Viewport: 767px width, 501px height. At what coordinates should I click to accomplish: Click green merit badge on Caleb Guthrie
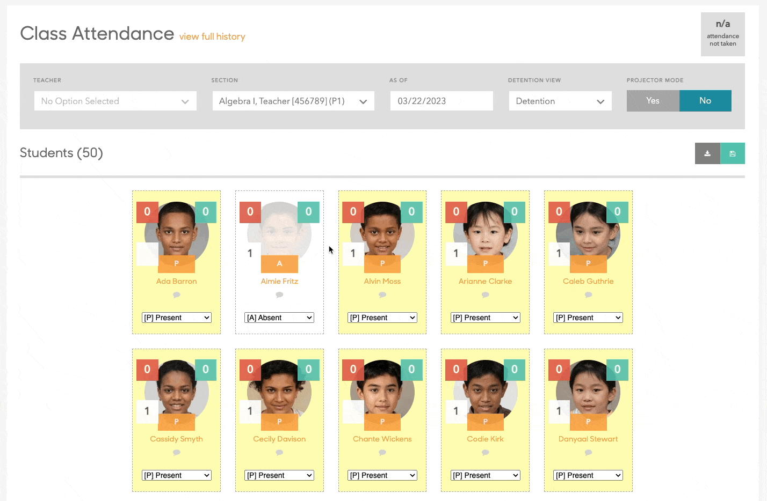(617, 212)
